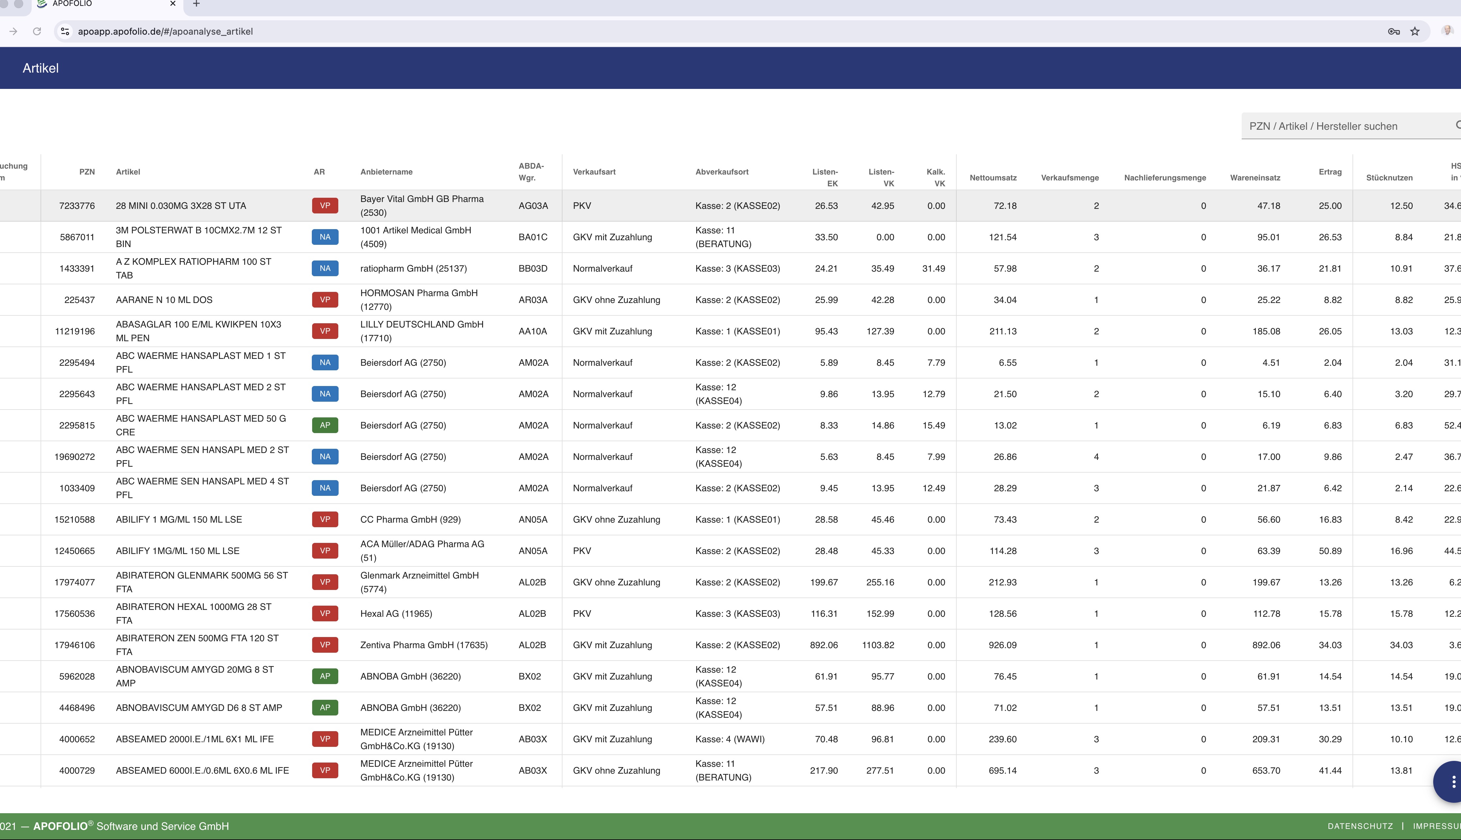The width and height of the screenshot is (1461, 840).
Task: Bookmark page with star icon
Action: point(1415,31)
